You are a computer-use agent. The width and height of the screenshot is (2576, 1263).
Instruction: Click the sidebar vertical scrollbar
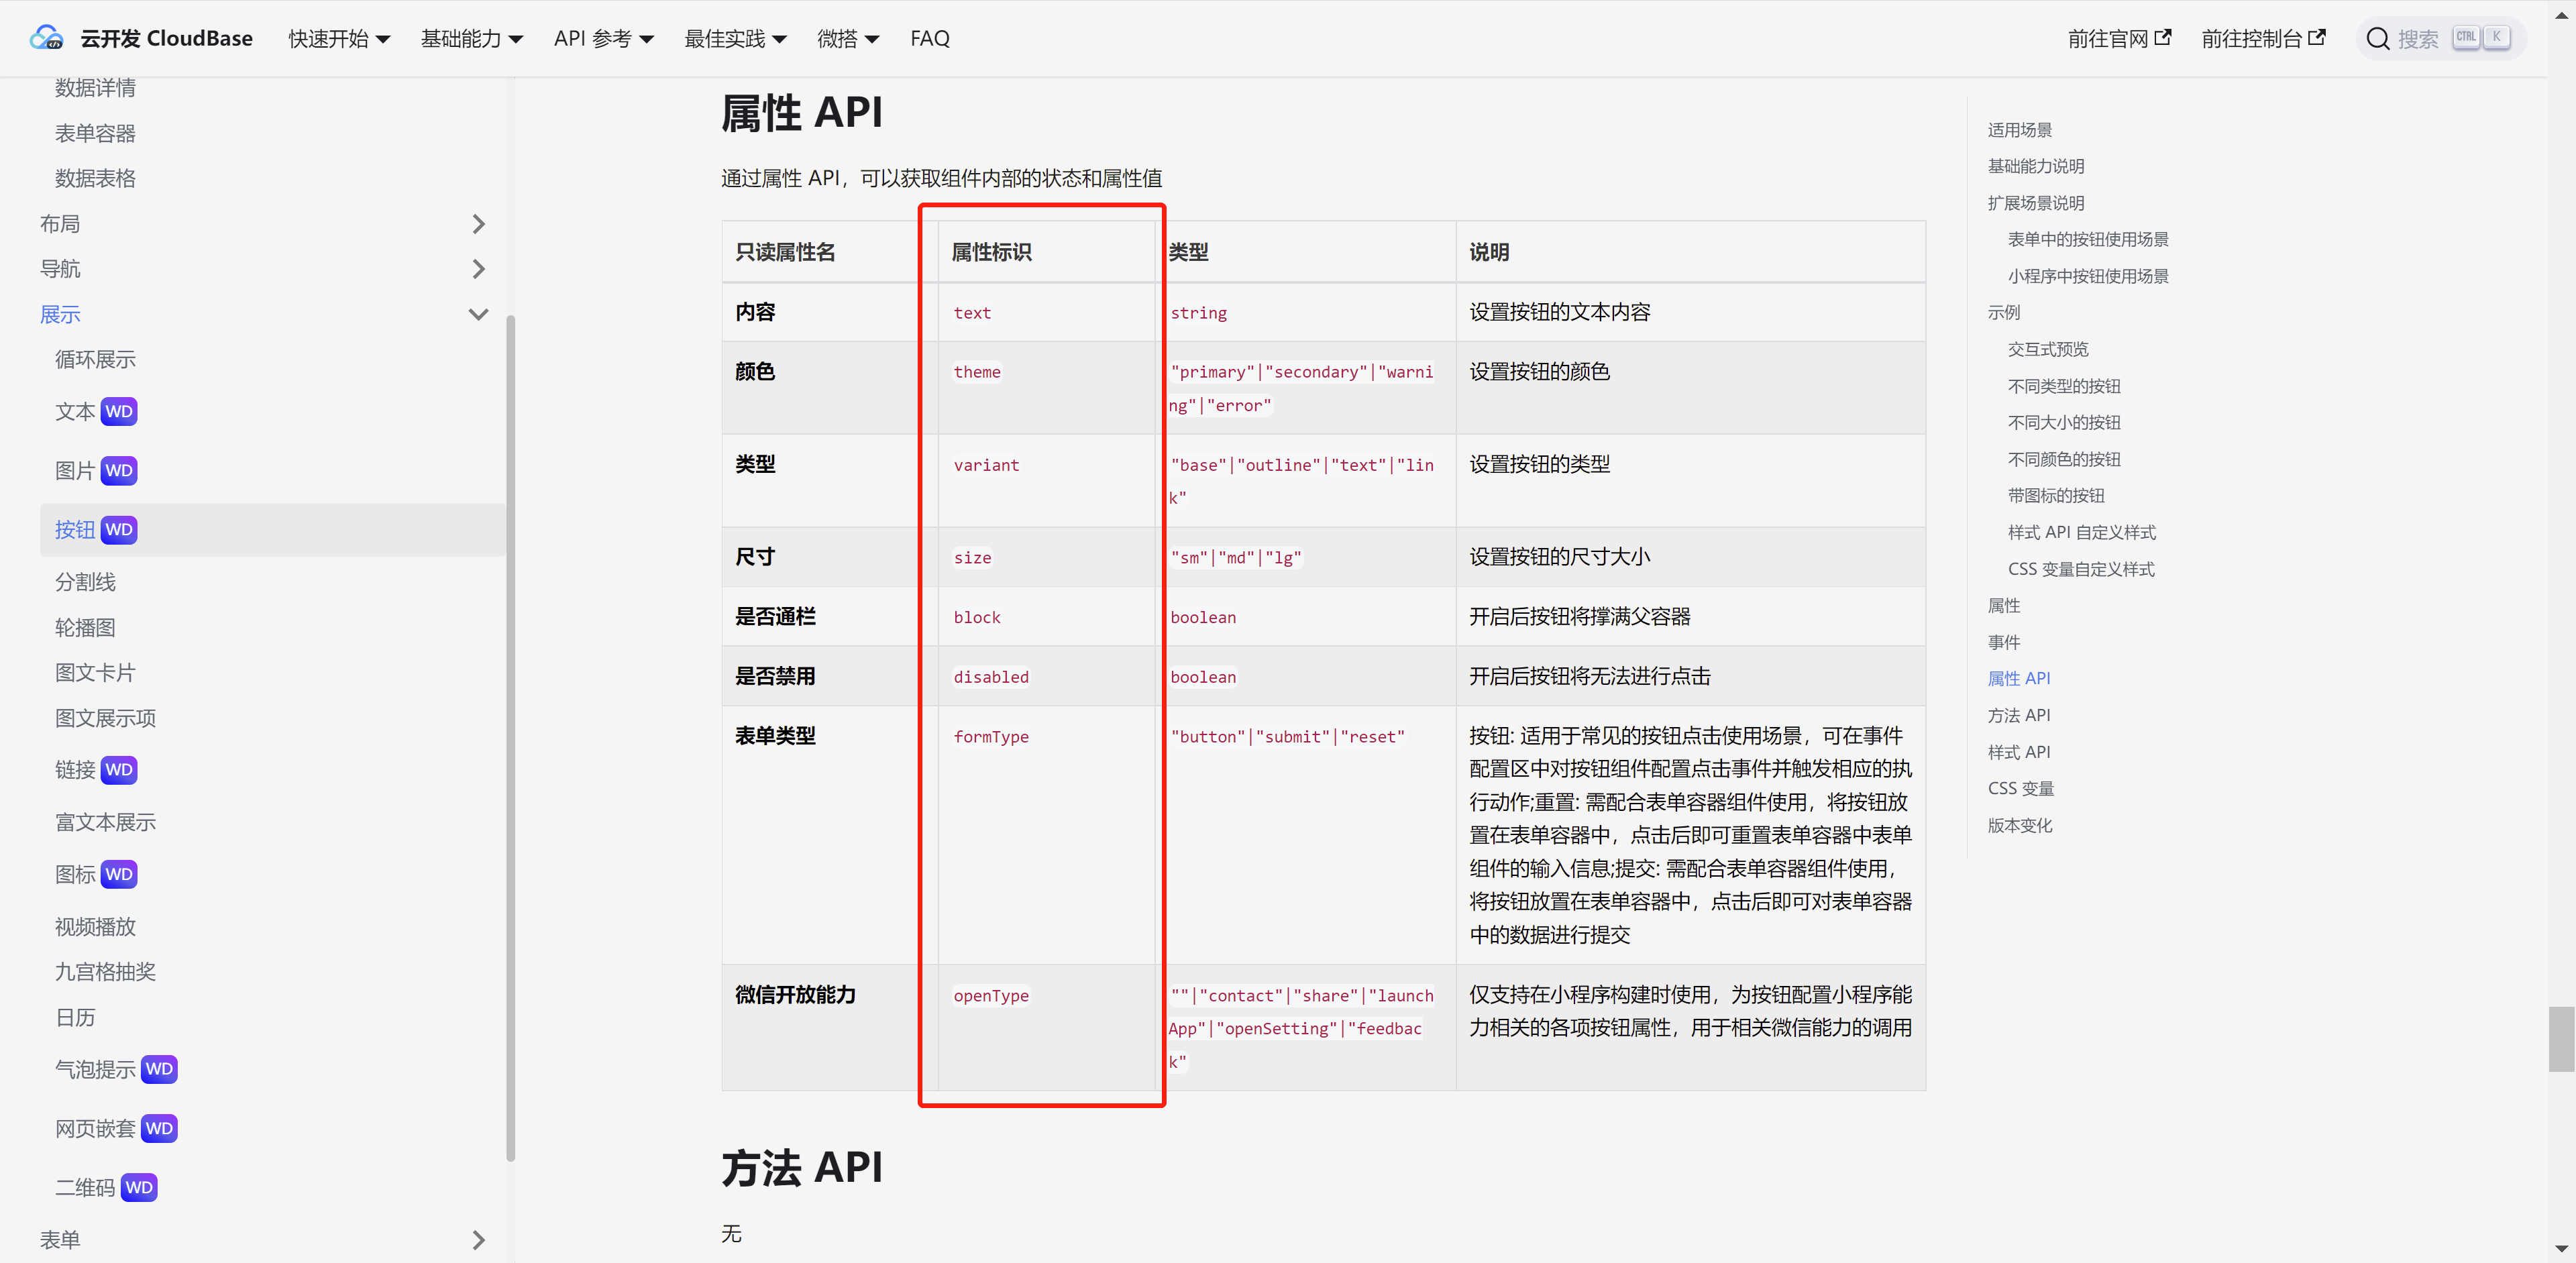click(x=510, y=738)
